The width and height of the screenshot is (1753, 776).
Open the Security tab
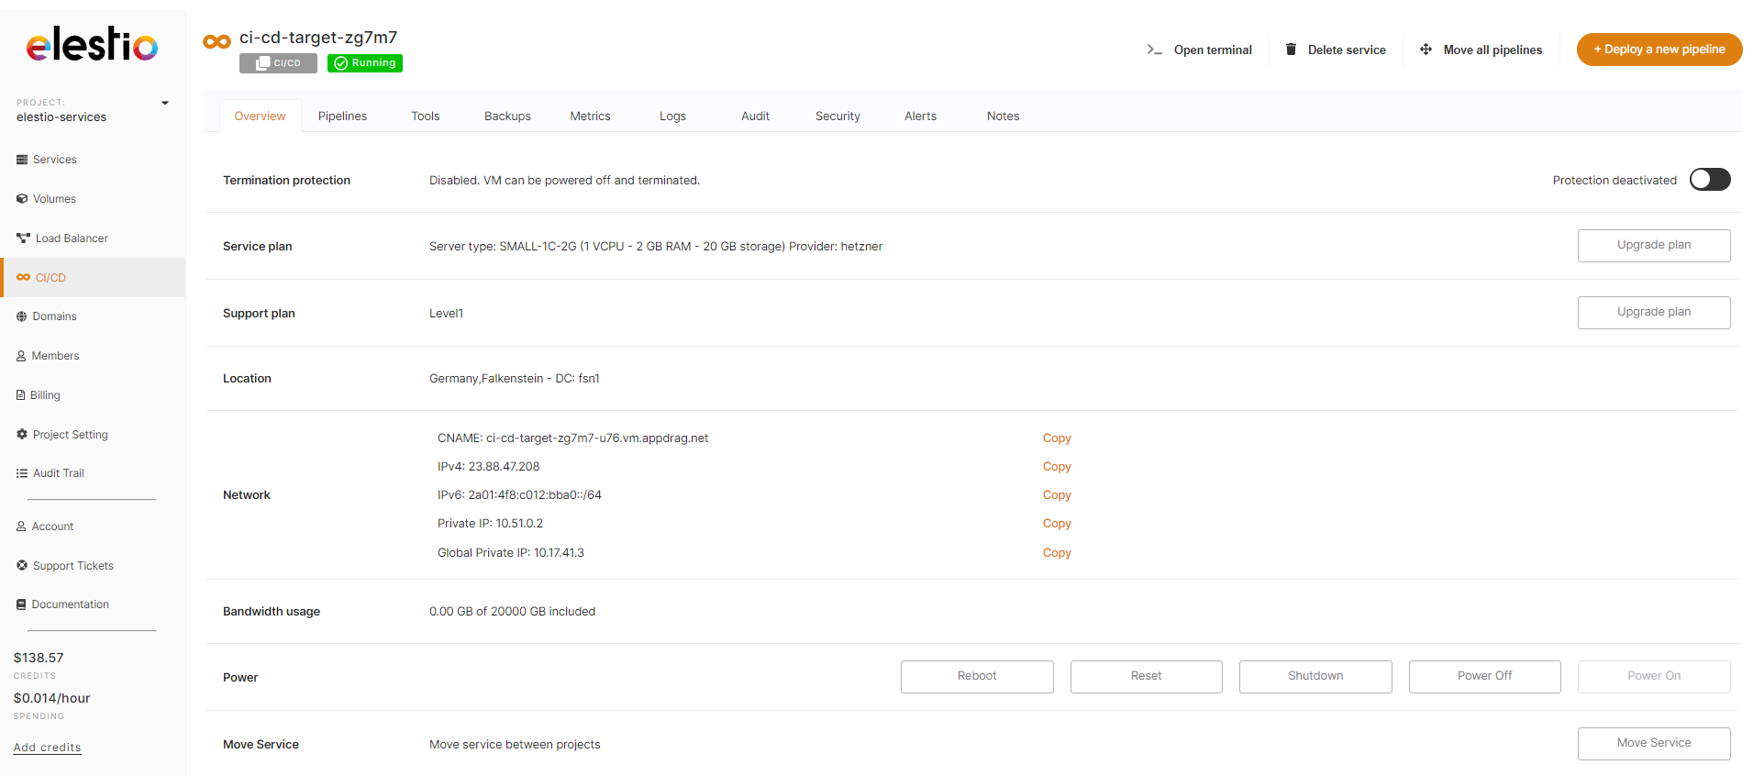tap(838, 116)
